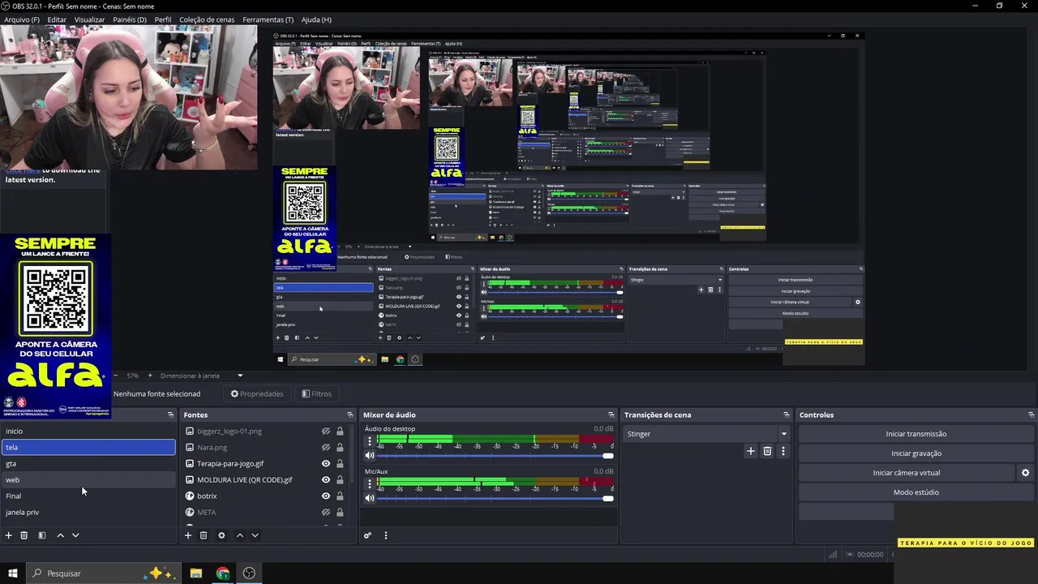This screenshot has width=1038, height=584.
Task: Open the Arquivo (F) menu
Action: pyautogui.click(x=22, y=19)
